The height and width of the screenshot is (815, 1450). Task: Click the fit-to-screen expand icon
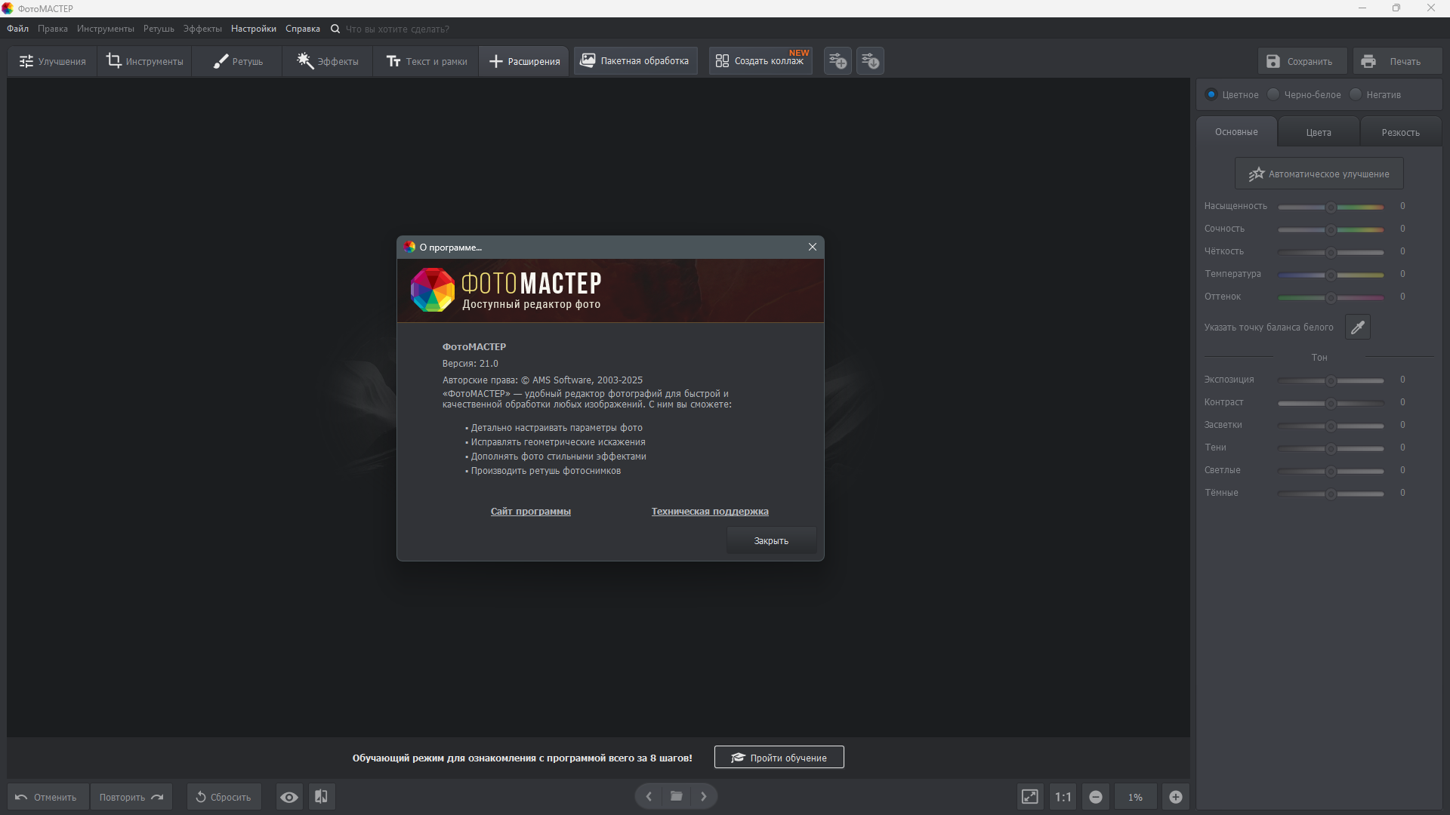1029,797
